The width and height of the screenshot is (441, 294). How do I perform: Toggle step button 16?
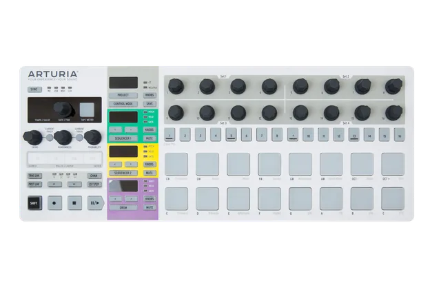coord(400,135)
